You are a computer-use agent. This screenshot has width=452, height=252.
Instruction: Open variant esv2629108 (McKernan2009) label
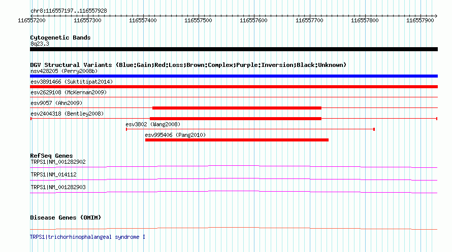coord(69,92)
